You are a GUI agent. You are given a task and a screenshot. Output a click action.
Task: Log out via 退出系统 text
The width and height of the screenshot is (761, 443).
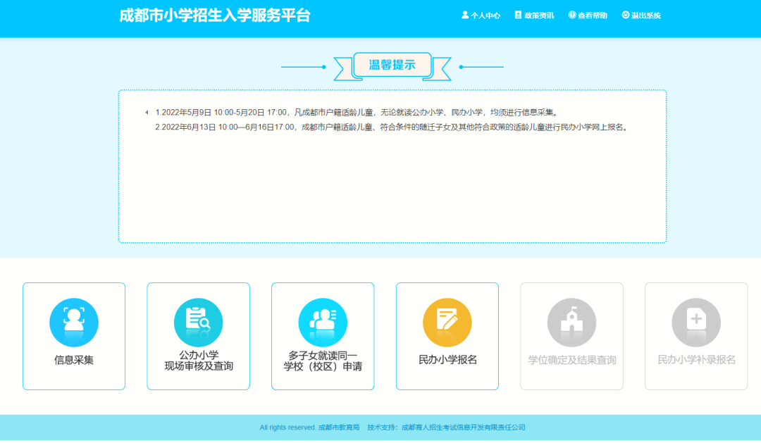coord(646,15)
